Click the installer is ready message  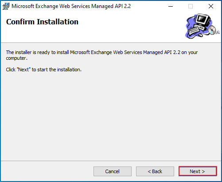pos(102,55)
